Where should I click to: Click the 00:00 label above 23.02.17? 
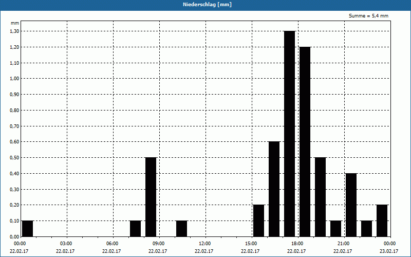[389, 244]
